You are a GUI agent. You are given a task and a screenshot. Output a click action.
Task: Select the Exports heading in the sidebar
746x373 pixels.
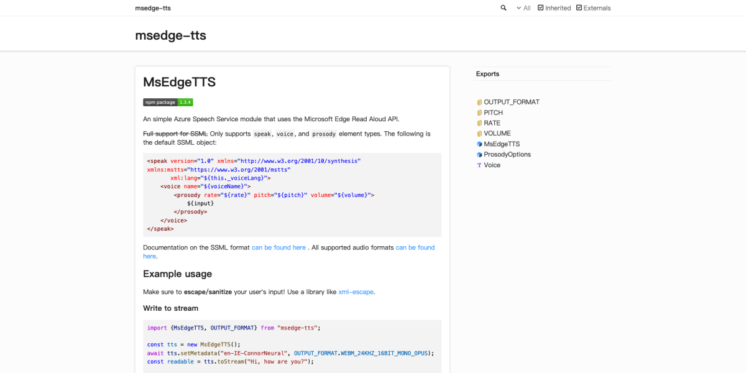pyautogui.click(x=487, y=74)
